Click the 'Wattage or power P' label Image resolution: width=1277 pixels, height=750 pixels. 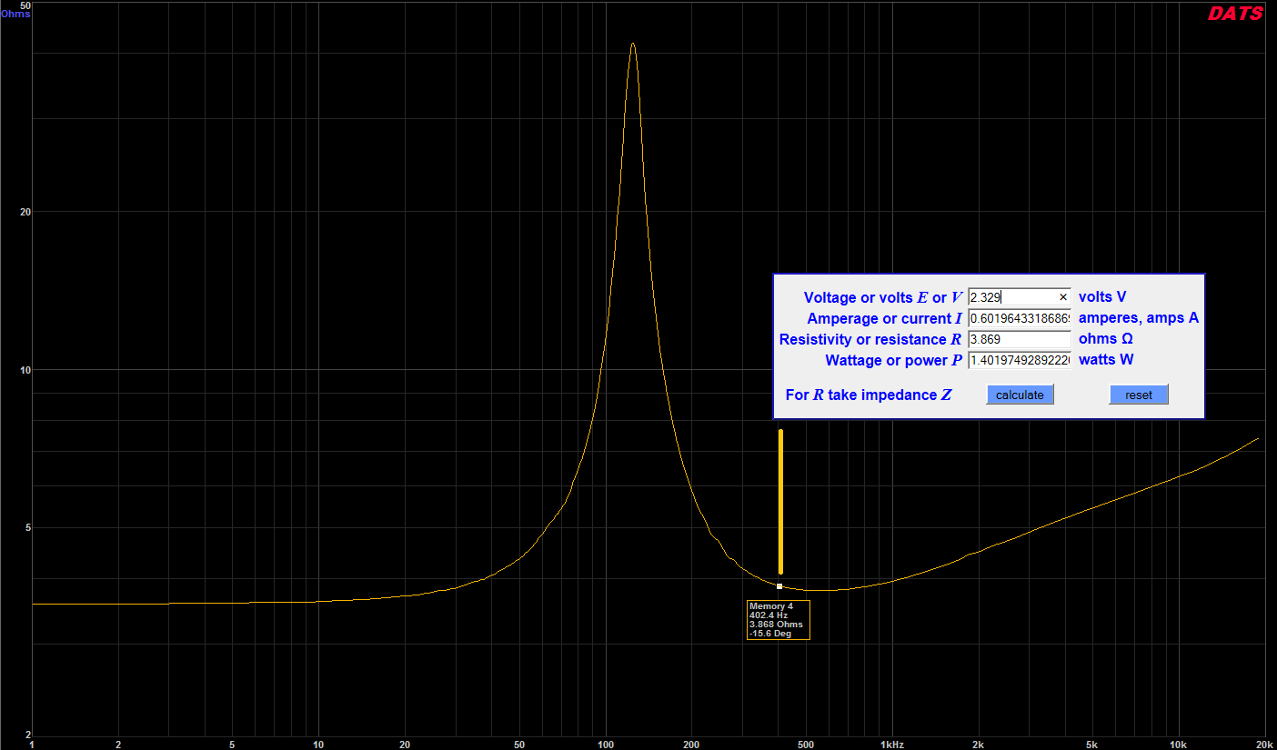[x=893, y=360]
